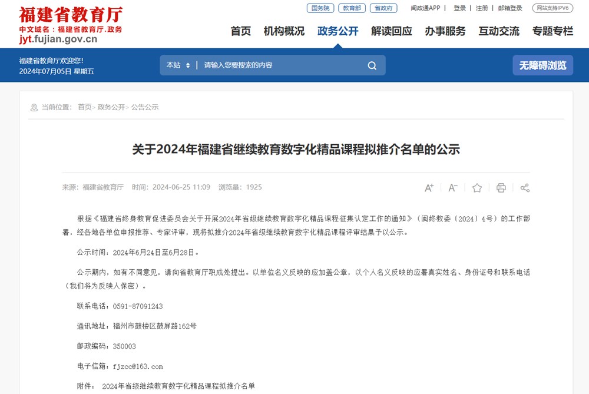Viewport: 589px width, 394px height.
Task: Click the 无障碍浏览 button
Action: coord(543,65)
